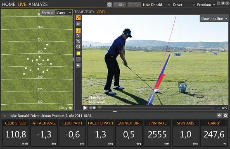Click the favorite star for this shot
Viewport: 230px width, 149px height.
[5, 115]
